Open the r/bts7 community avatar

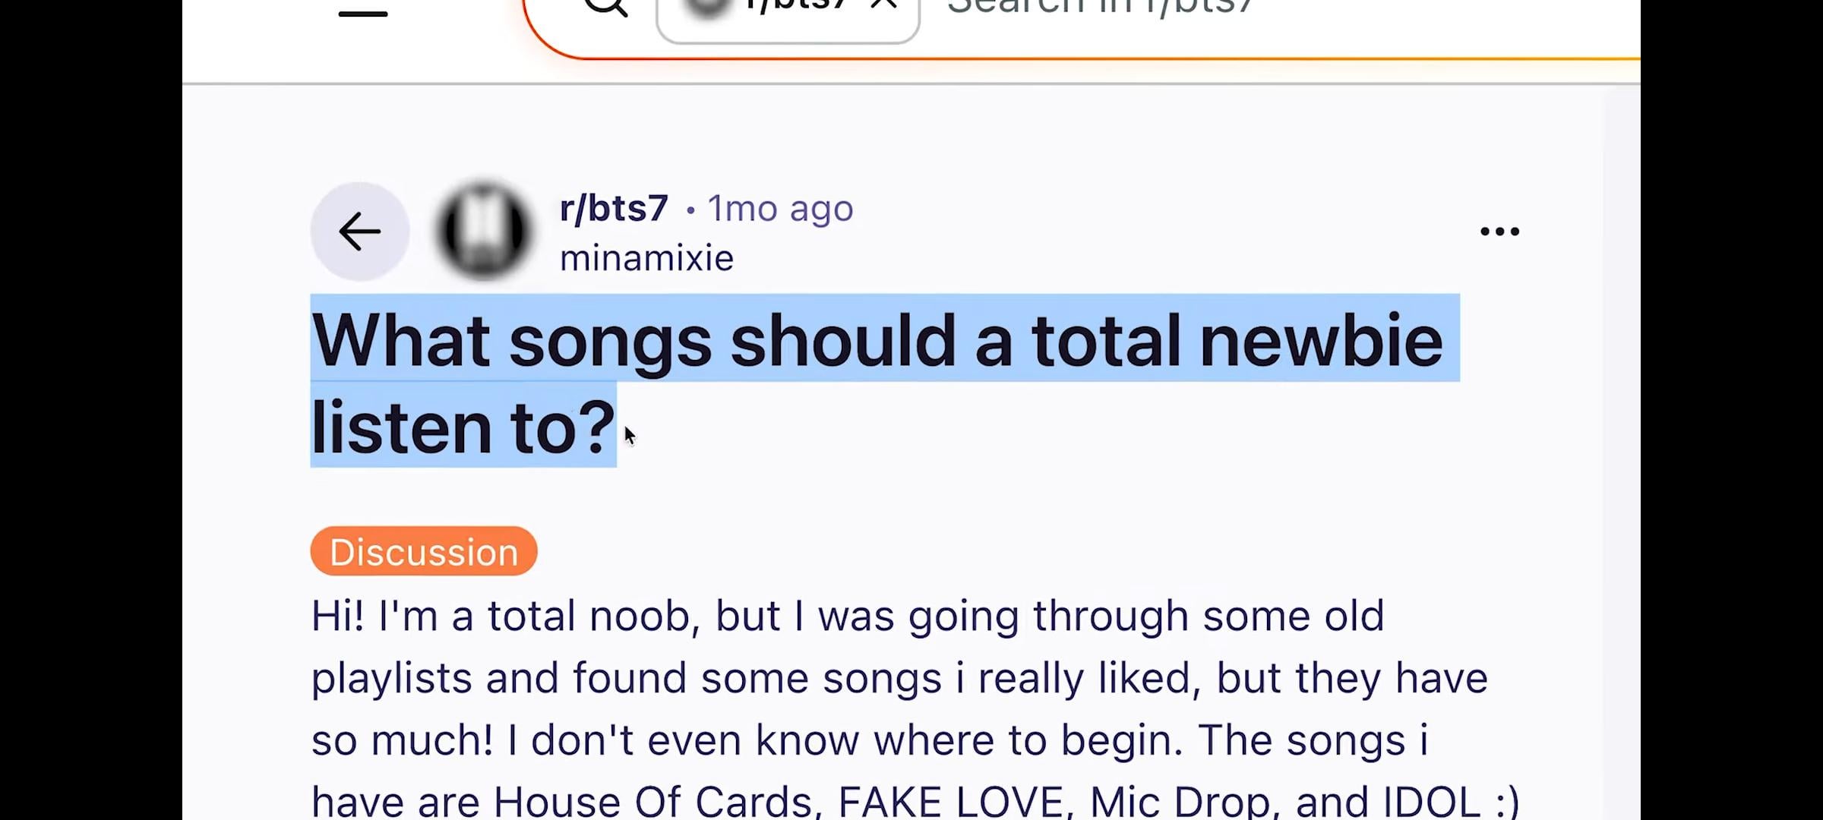(x=483, y=231)
